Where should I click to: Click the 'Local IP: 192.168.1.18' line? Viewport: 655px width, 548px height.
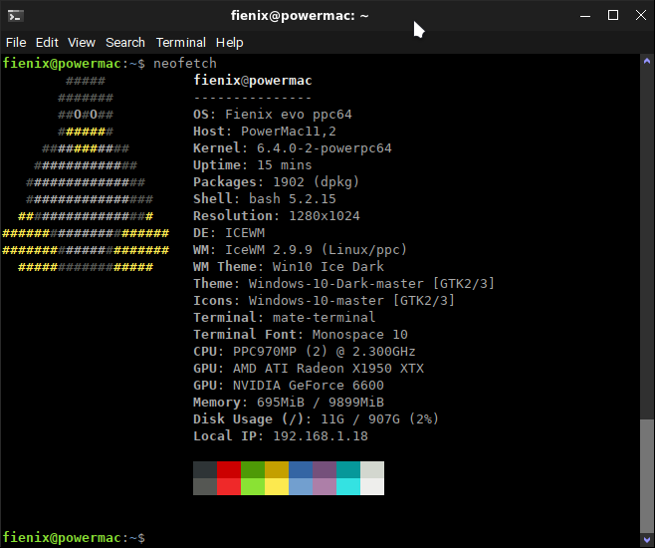[x=281, y=436]
